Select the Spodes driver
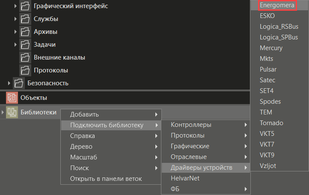Screen dimensions: 309x195 [279, 102]
